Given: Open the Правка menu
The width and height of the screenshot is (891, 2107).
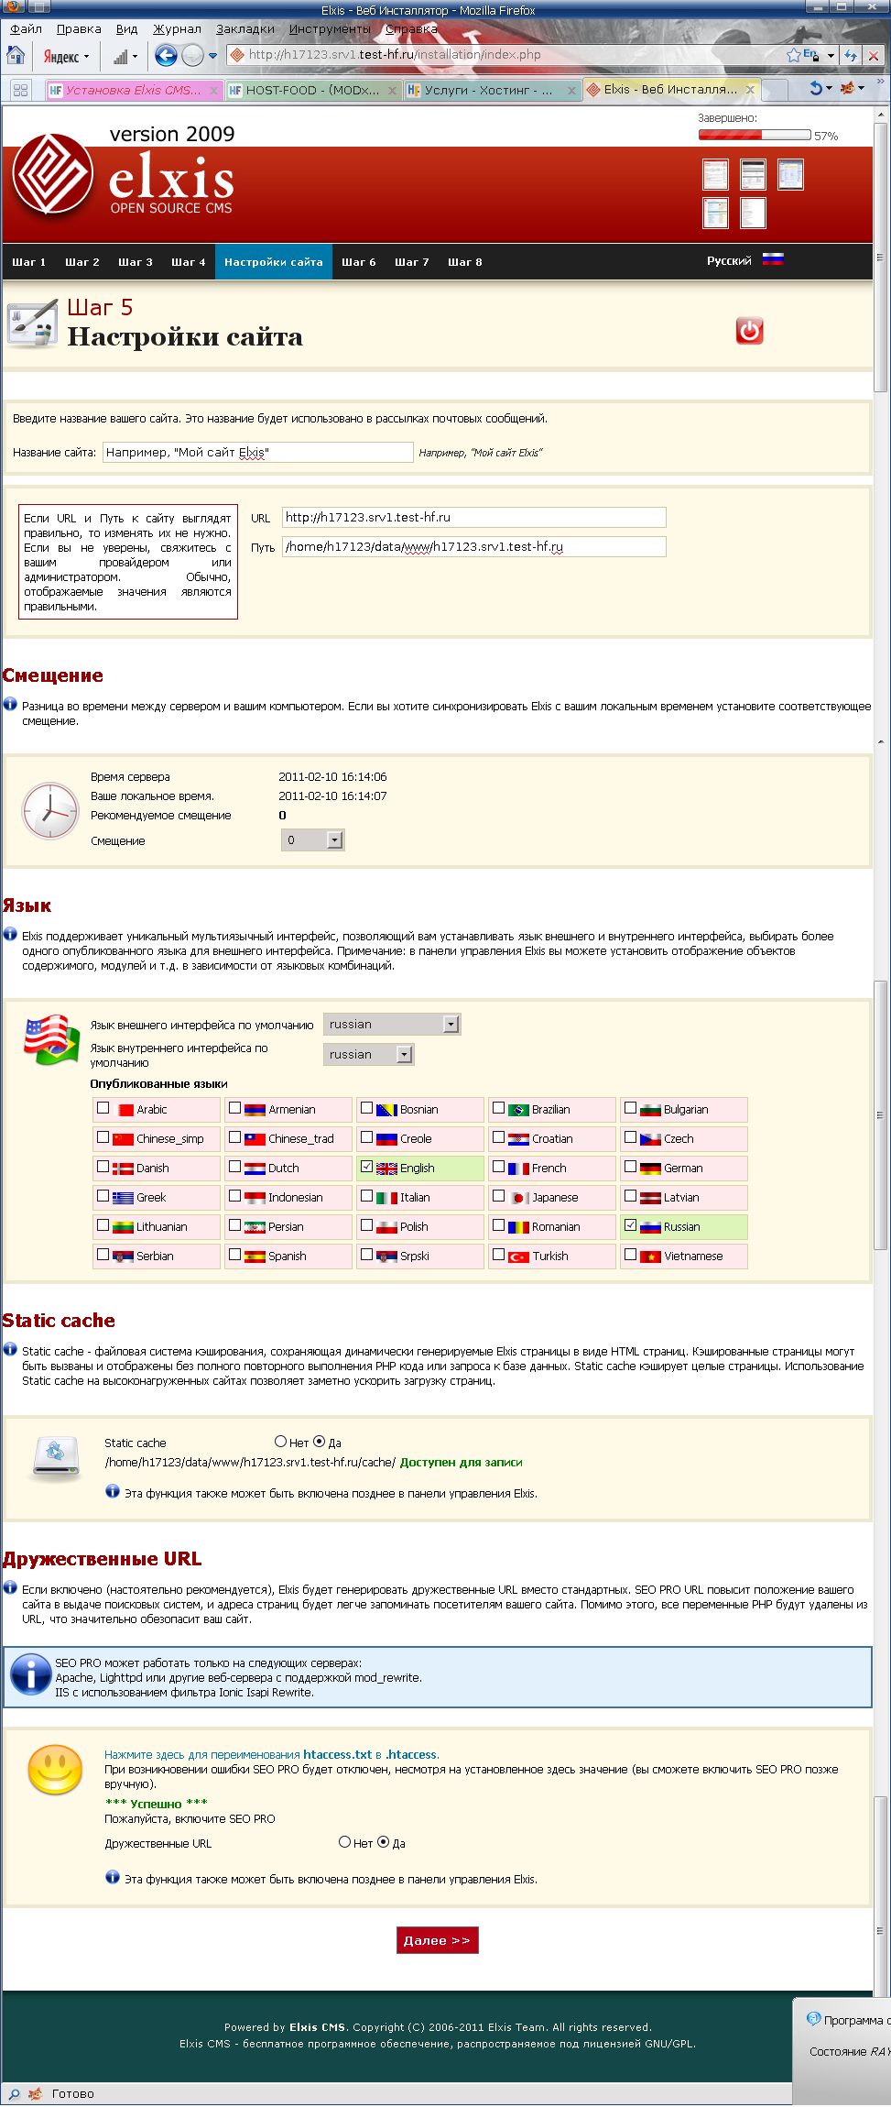Looking at the screenshot, I should (x=79, y=28).
